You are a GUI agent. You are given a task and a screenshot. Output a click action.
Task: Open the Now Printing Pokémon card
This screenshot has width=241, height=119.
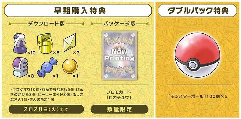pyautogui.click(x=119, y=55)
